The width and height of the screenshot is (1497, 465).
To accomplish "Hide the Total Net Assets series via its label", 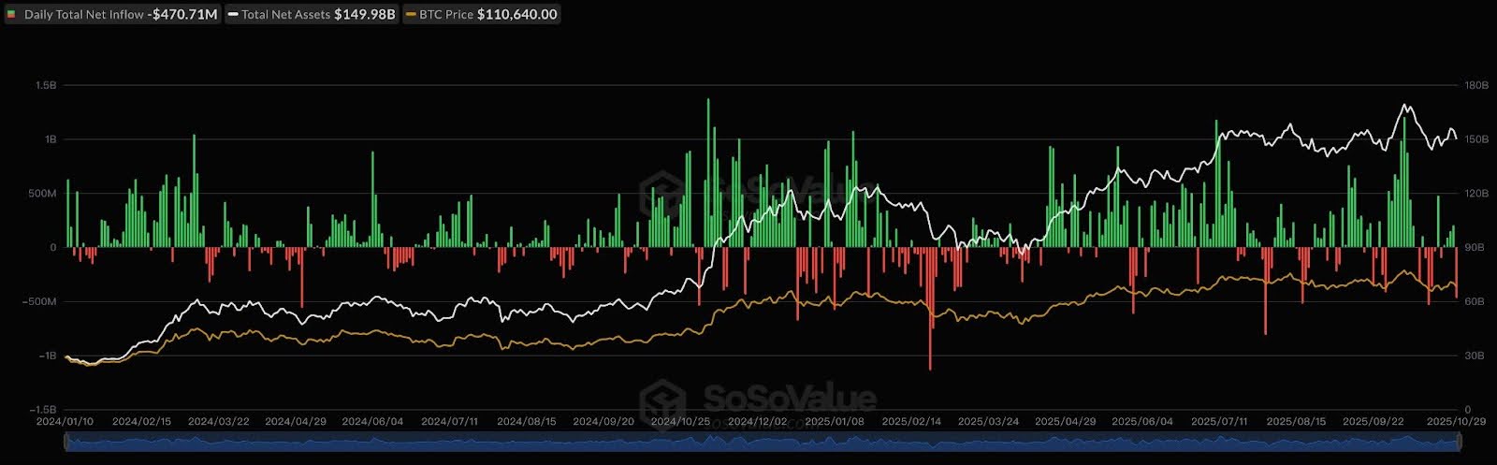I will (x=285, y=15).
